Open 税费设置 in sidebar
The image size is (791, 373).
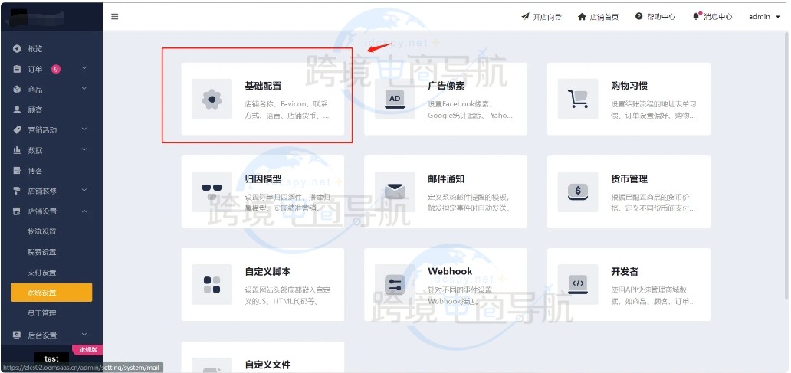tap(42, 252)
